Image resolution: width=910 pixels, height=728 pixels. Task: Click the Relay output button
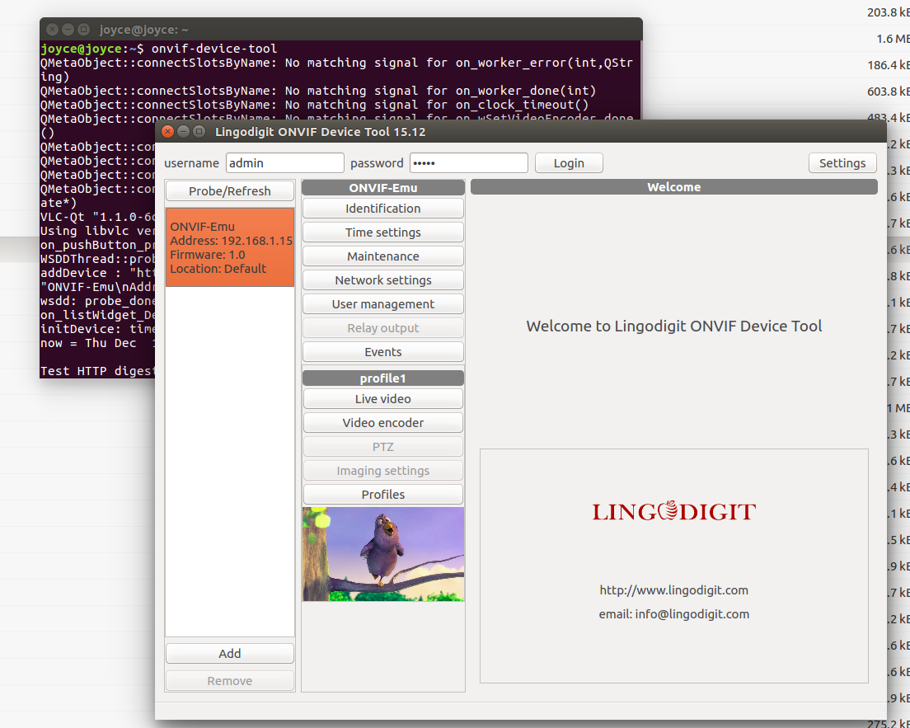[383, 327]
